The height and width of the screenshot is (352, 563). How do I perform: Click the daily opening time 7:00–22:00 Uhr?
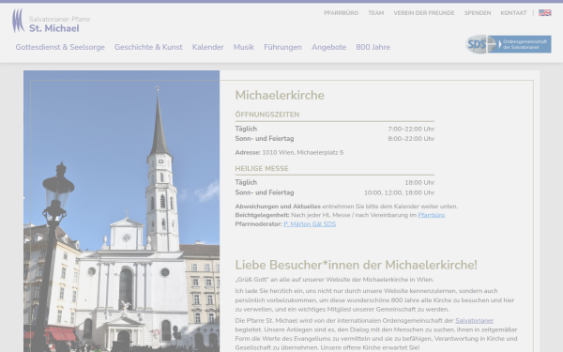(411, 129)
